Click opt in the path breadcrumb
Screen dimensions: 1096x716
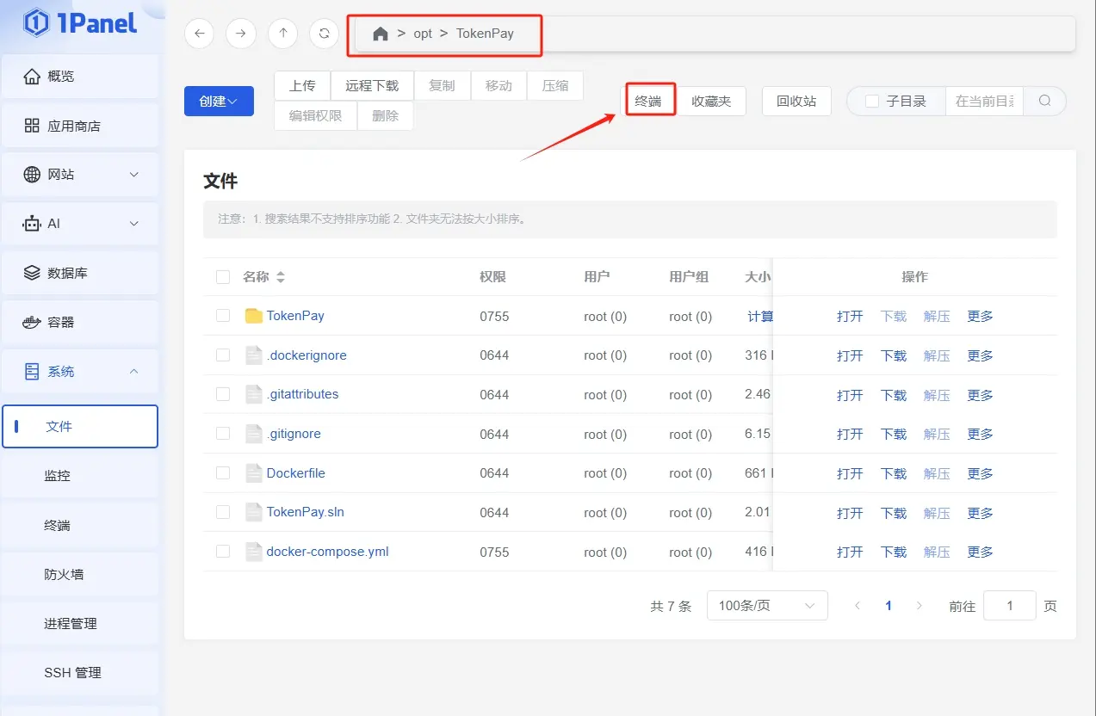pyautogui.click(x=423, y=34)
